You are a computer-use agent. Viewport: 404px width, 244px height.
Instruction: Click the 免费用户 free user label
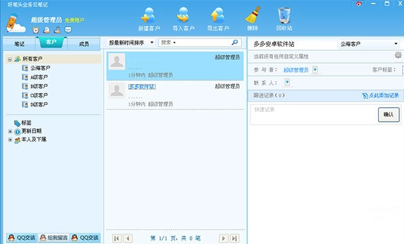(x=75, y=20)
